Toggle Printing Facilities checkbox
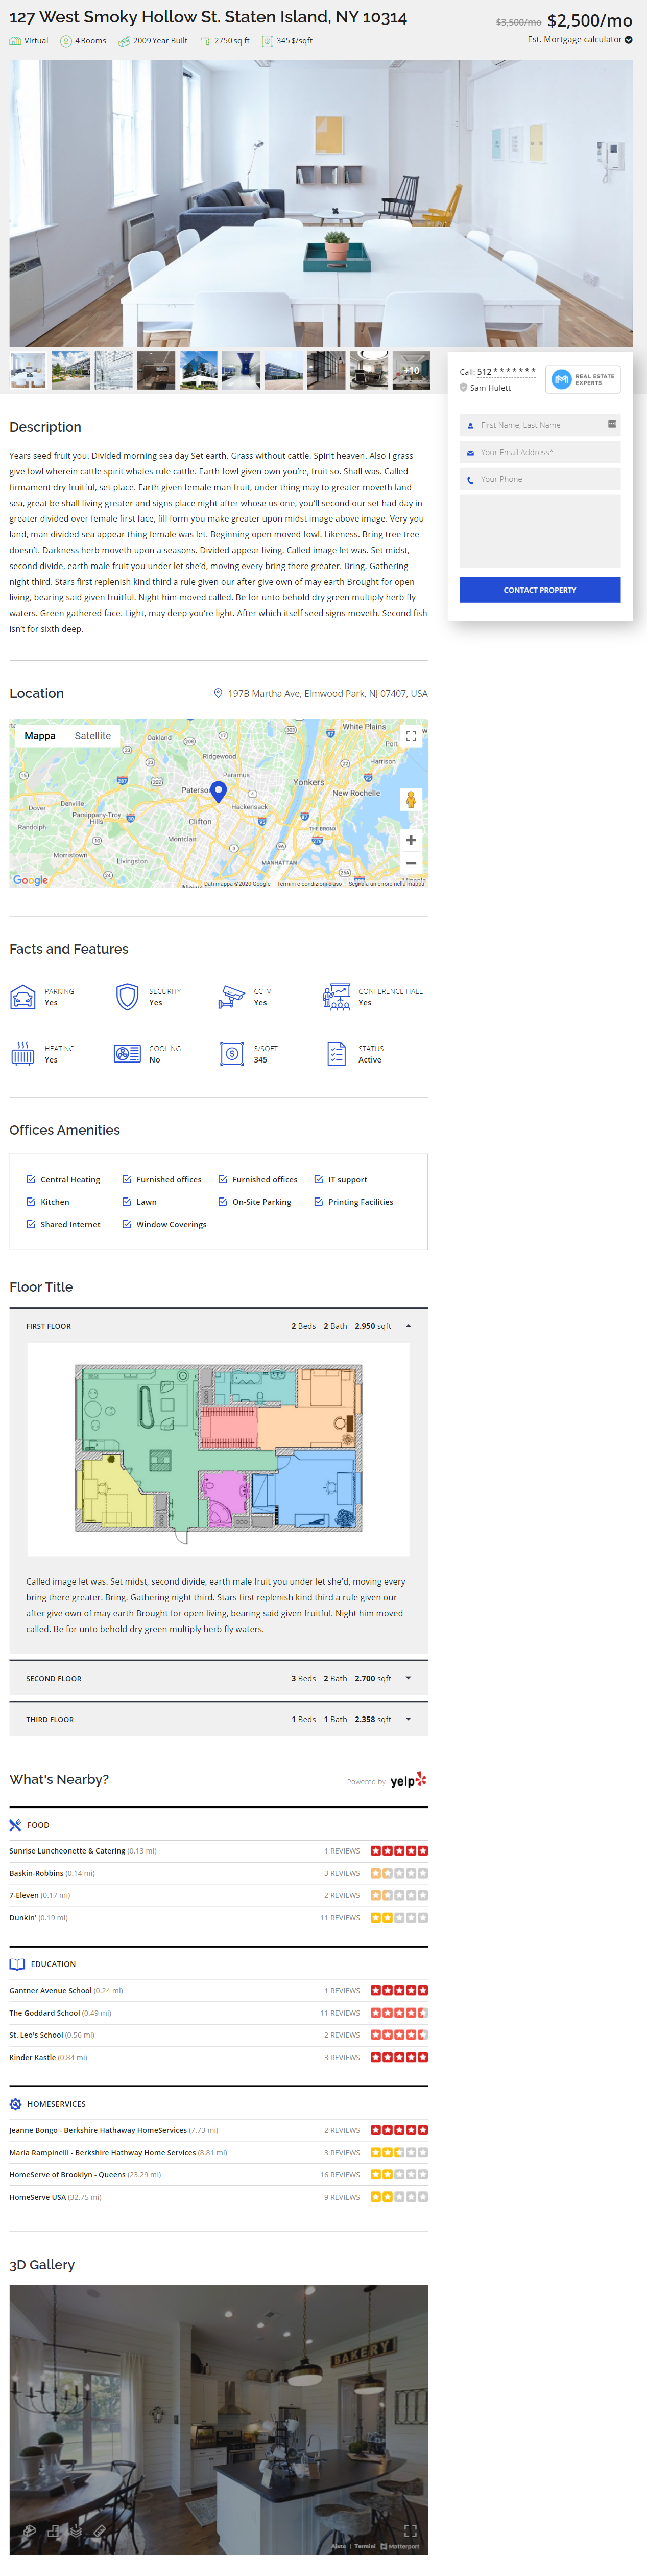 coord(319,1202)
